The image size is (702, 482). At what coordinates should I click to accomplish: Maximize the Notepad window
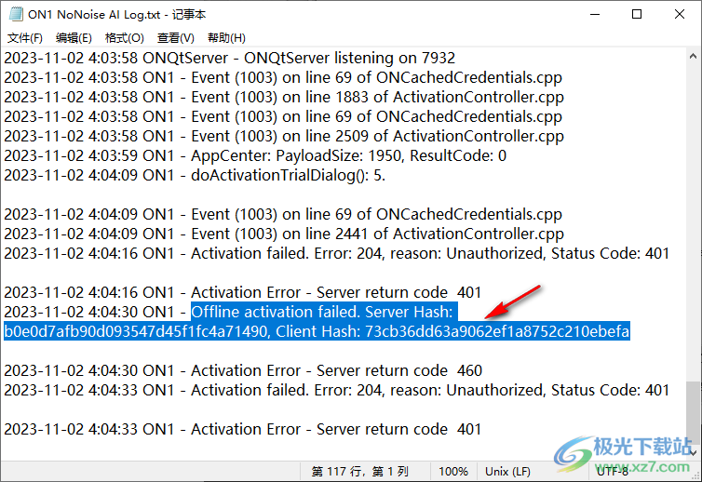(x=637, y=15)
